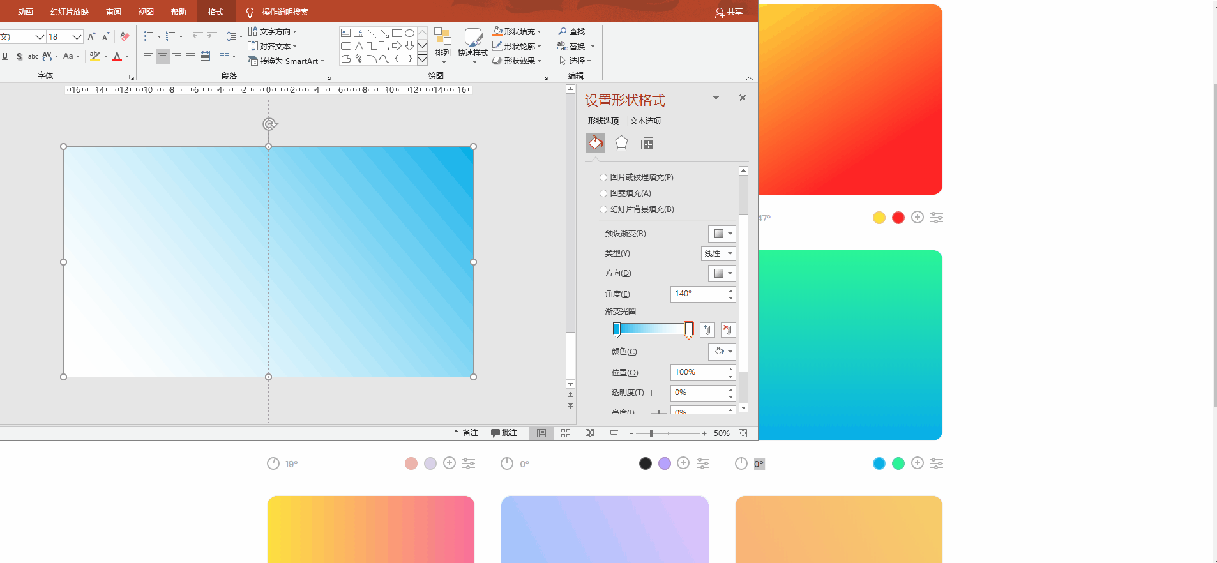Open the Size & Properties icon tab
This screenshot has height=563, width=1217.
pos(647,143)
